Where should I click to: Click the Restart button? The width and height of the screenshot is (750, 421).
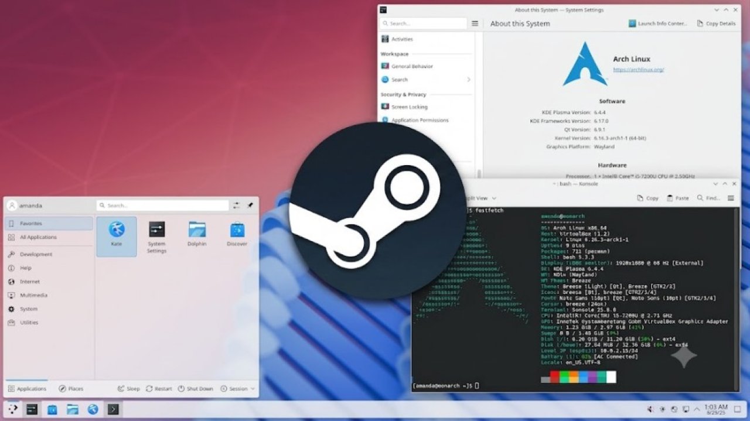[x=159, y=389]
